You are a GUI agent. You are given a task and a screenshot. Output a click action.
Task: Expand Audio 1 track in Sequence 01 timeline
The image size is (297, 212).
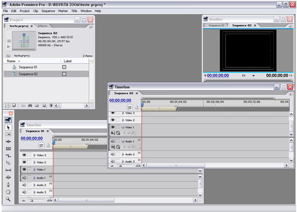click(x=34, y=178)
